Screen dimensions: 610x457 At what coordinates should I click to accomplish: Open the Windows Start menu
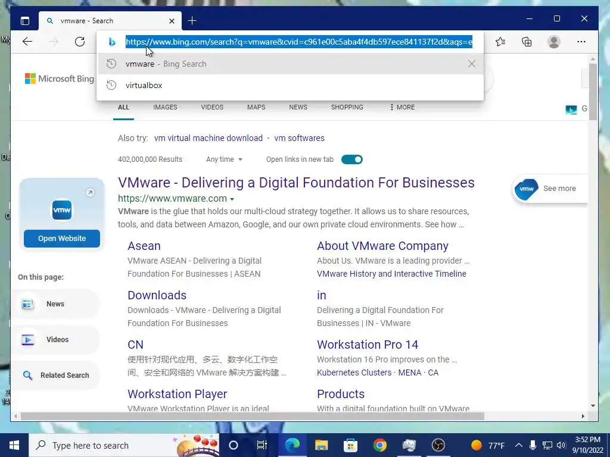point(14,445)
